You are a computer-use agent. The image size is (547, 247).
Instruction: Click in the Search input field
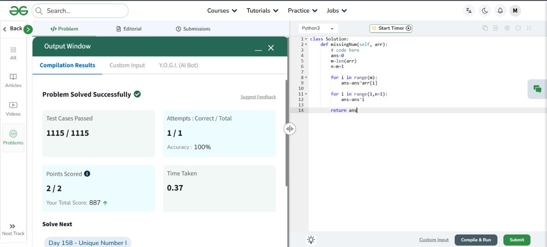tap(80, 10)
